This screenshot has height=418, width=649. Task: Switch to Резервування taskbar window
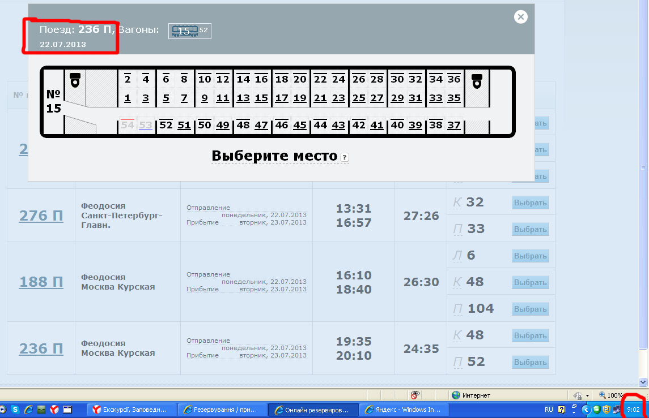[222, 409]
